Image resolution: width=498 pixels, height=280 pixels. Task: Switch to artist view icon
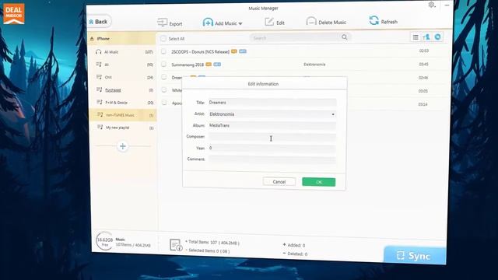click(x=426, y=37)
